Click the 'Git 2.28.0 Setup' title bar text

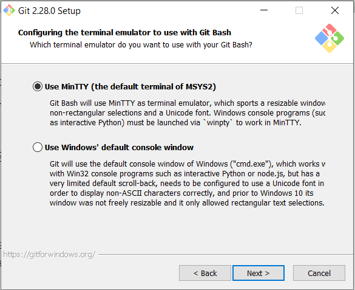49,11
